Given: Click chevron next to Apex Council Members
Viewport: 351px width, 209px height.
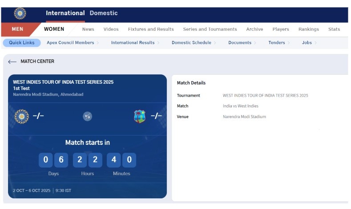Looking at the screenshot, I should coord(98,43).
